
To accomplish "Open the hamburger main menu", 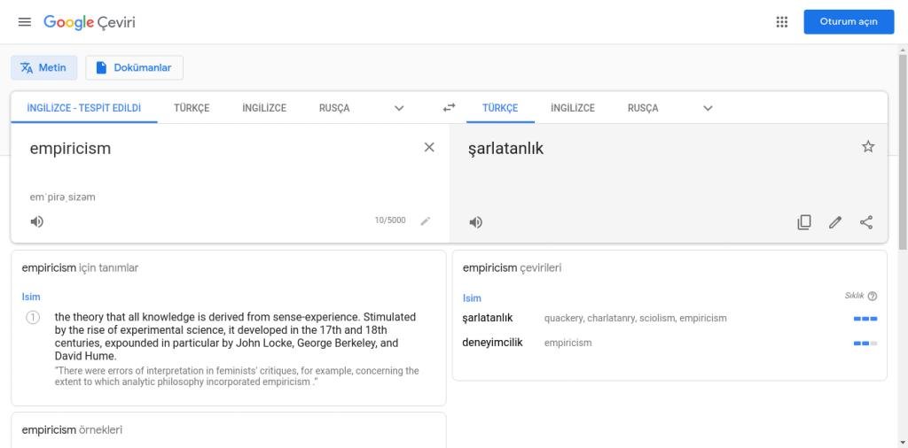I will pos(24,22).
